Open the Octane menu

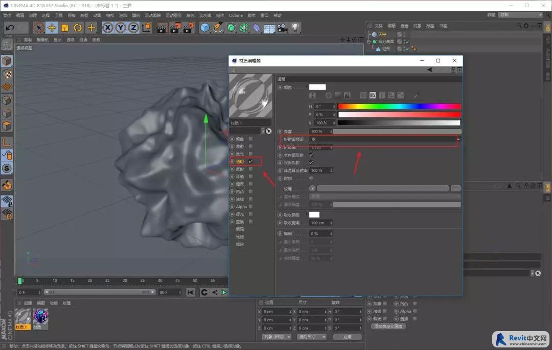click(236, 15)
